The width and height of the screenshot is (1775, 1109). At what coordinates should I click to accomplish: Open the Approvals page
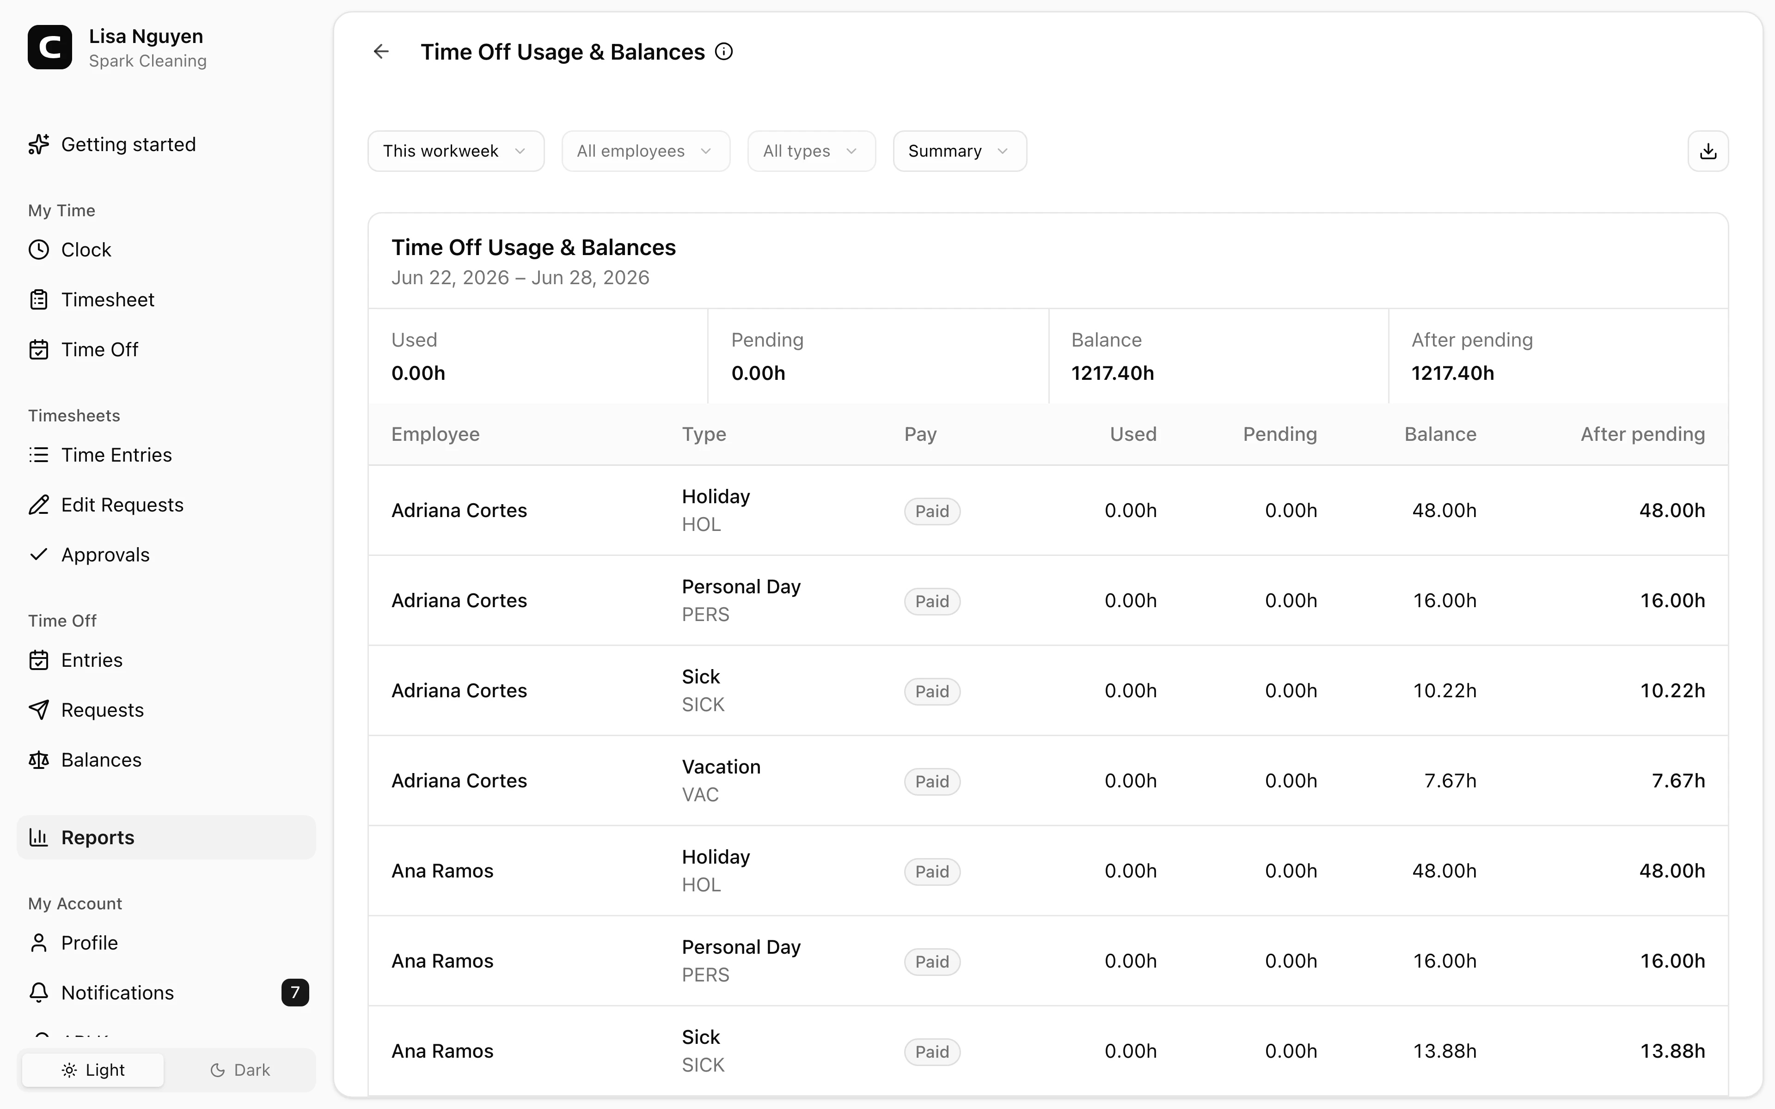tap(166, 555)
